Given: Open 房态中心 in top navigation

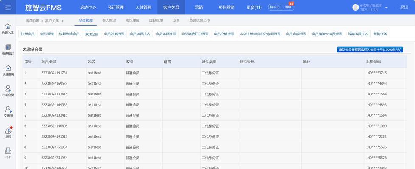Looking at the screenshot, I should click(x=88, y=7).
